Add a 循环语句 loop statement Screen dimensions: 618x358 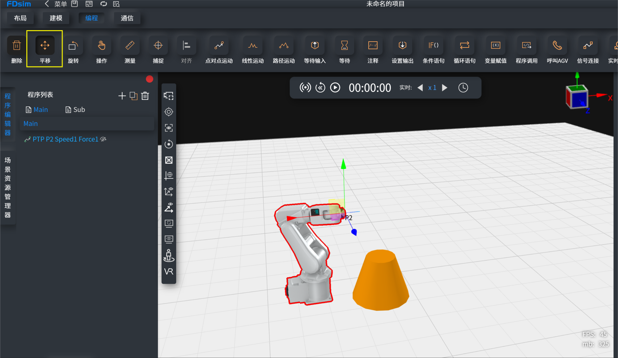click(x=464, y=49)
